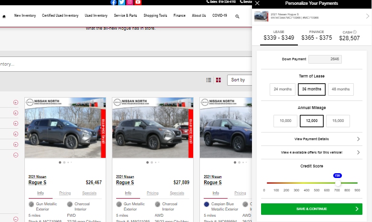Open Pricing tab on $27,809 Rogue S
Viewport: 372px width, 222px height.
tap(153, 193)
